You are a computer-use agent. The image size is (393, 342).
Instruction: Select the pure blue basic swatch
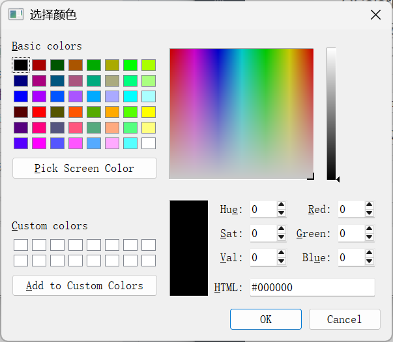pyautogui.click(x=21, y=96)
